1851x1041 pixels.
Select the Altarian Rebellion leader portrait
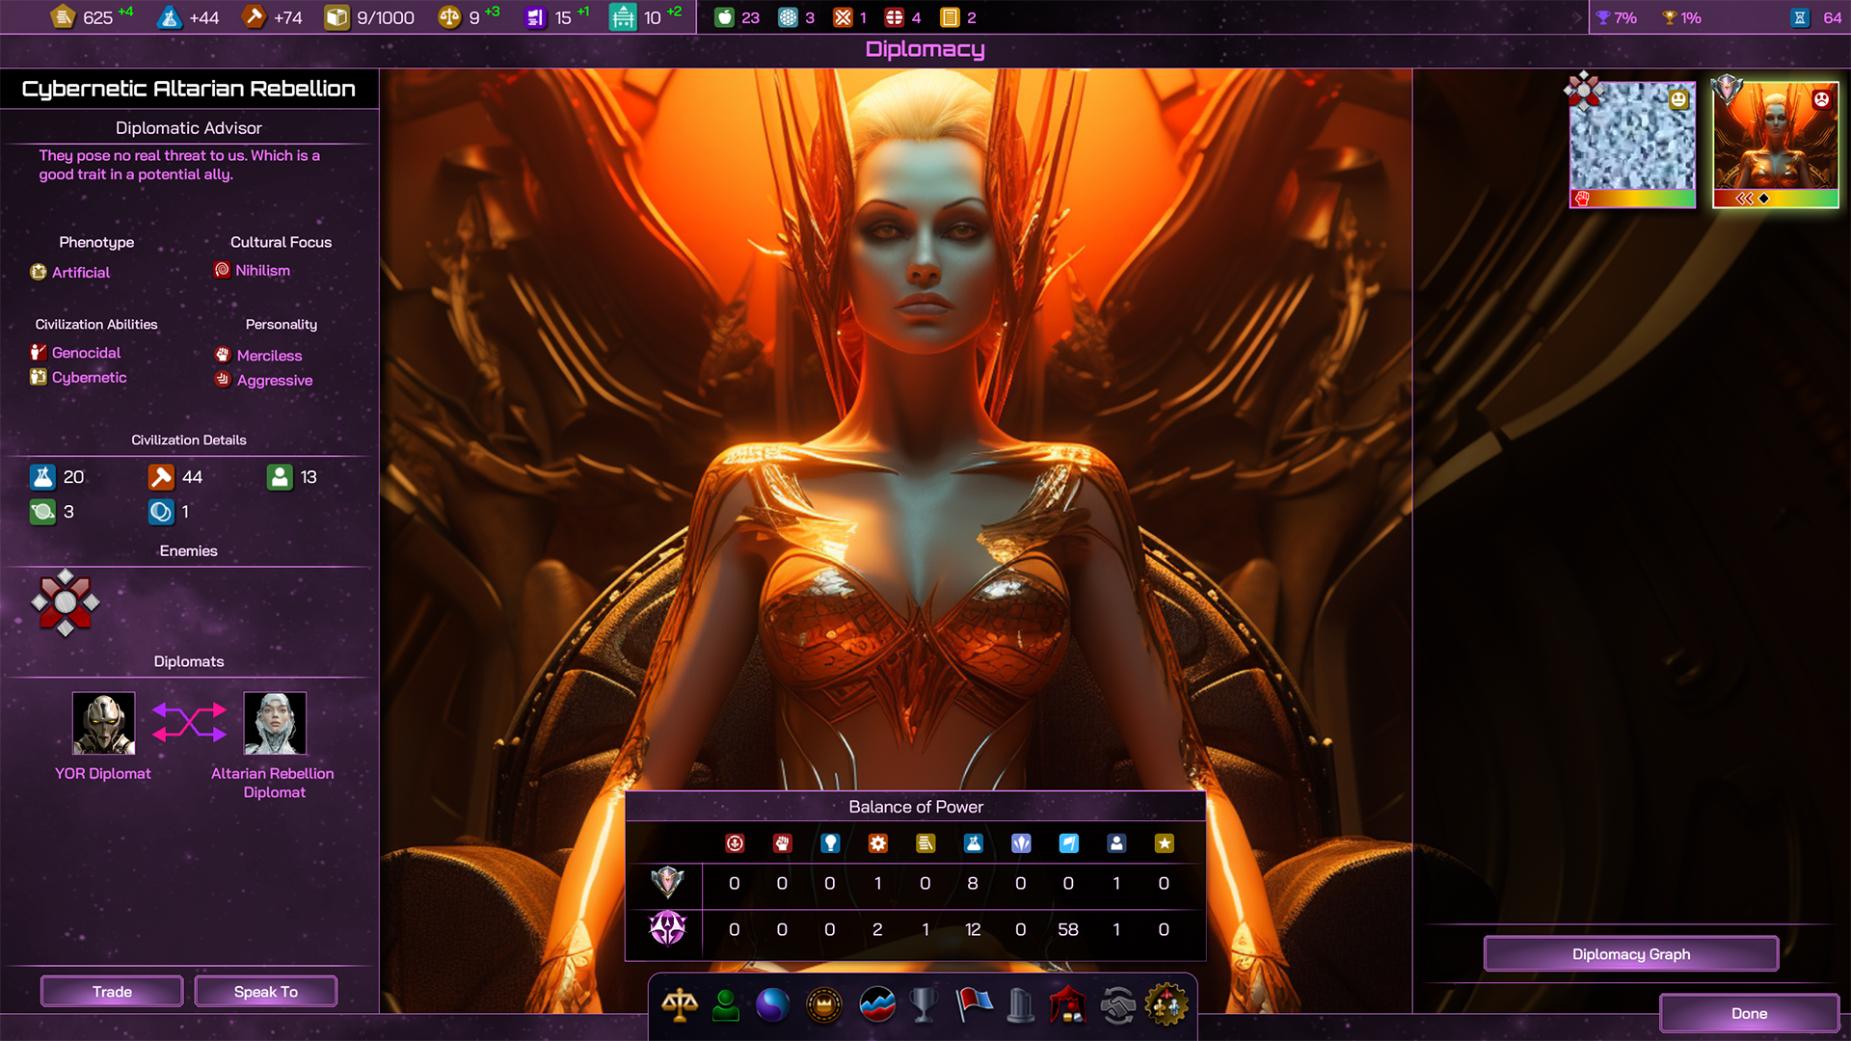click(1775, 136)
